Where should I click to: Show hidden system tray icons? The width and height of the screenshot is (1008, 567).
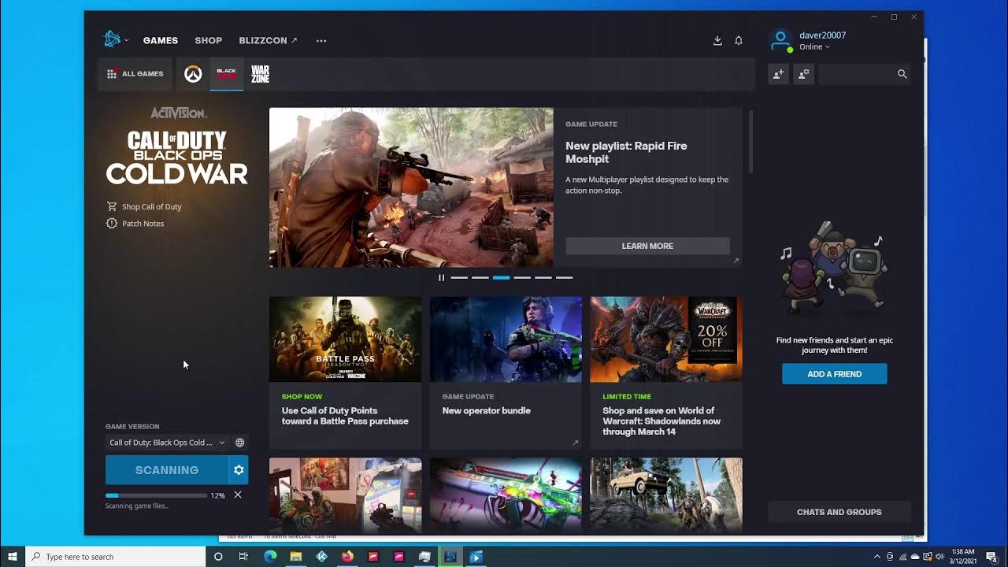click(x=876, y=557)
